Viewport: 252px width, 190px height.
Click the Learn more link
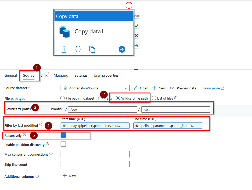coord(211,88)
